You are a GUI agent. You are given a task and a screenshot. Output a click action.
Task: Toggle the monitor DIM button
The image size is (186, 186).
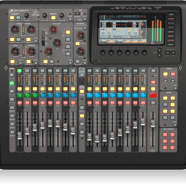[x=53, y=18]
